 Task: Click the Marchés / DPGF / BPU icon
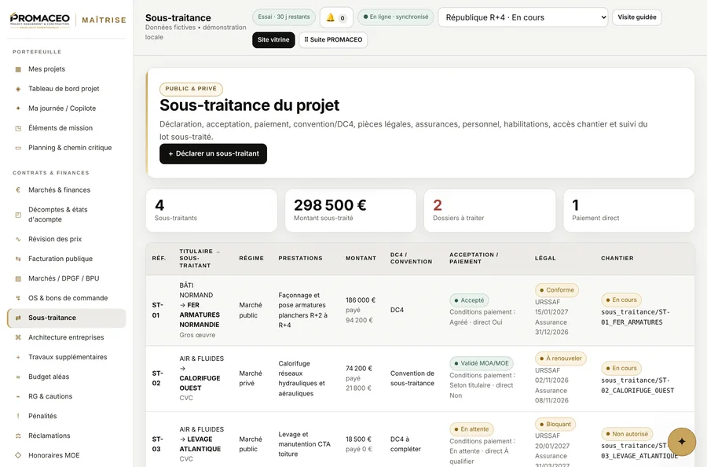18,278
